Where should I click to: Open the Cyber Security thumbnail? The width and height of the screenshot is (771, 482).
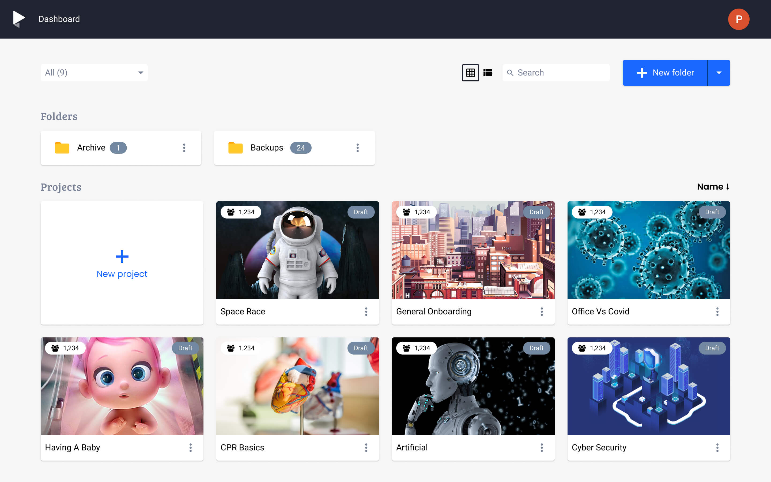(x=649, y=386)
